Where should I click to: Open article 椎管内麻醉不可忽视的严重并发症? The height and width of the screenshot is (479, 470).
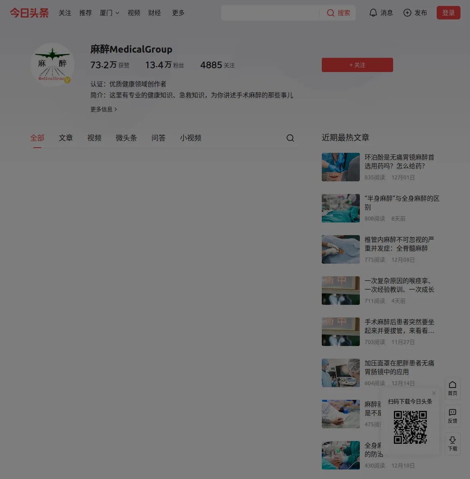[x=399, y=244]
